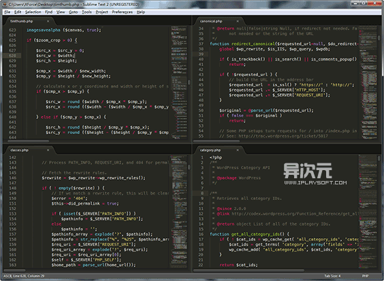Click the codex.wordpress.org link in category.php
The image size is (384, 281).
tap(295, 214)
